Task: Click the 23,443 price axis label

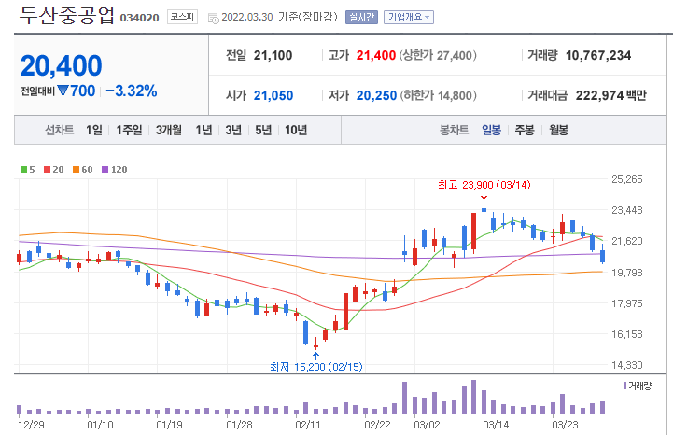Action: [x=627, y=210]
